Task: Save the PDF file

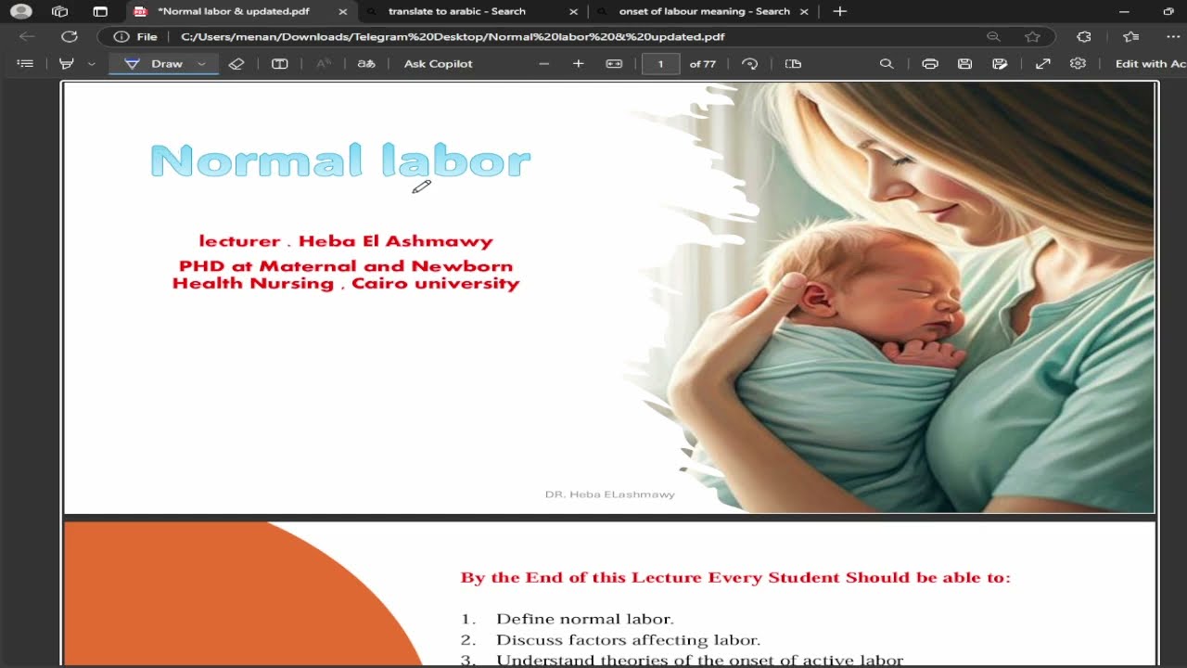Action: tap(965, 64)
